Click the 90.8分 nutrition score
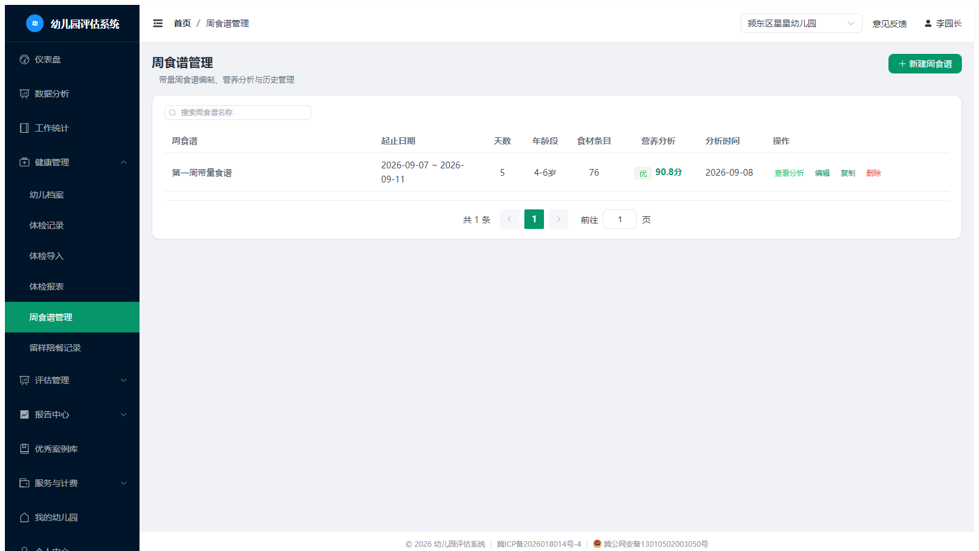Image resolution: width=979 pixels, height=551 pixels. point(668,172)
